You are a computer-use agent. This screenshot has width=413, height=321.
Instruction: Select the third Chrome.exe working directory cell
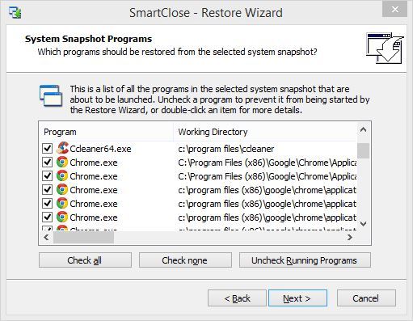coord(267,190)
